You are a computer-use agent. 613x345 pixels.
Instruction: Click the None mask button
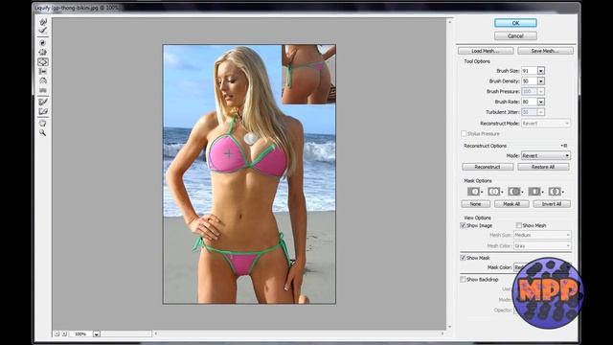(475, 204)
